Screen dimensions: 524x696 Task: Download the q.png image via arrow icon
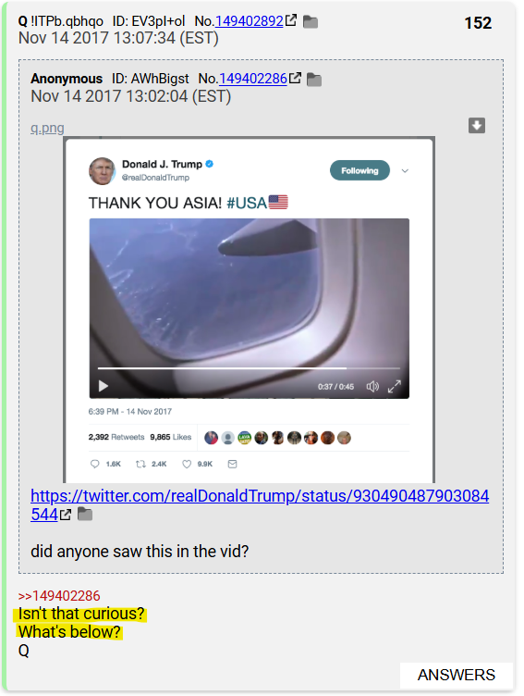coord(477,126)
